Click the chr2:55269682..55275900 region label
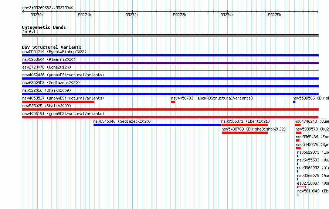 tap(48, 8)
